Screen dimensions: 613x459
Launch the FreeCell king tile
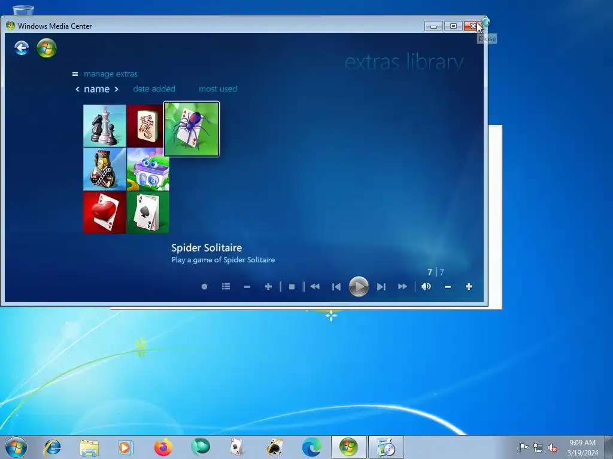point(104,169)
